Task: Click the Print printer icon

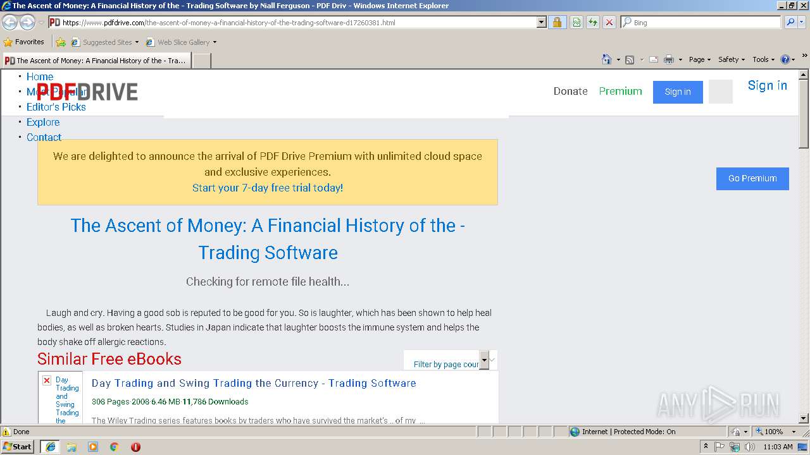Action: pyautogui.click(x=669, y=59)
